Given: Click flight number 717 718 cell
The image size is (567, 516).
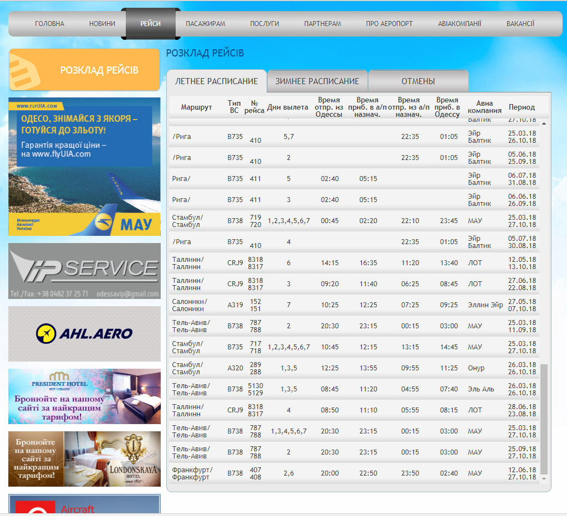Looking at the screenshot, I should pos(256,347).
